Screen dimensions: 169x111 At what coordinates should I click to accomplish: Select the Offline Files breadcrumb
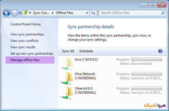(64, 13)
